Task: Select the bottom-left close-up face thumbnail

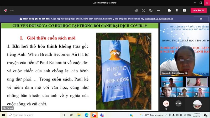Action: pos(168,92)
